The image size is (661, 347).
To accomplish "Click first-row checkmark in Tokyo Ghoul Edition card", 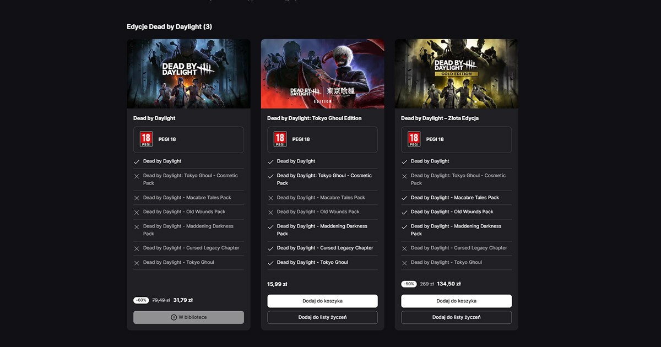I will 270,162.
